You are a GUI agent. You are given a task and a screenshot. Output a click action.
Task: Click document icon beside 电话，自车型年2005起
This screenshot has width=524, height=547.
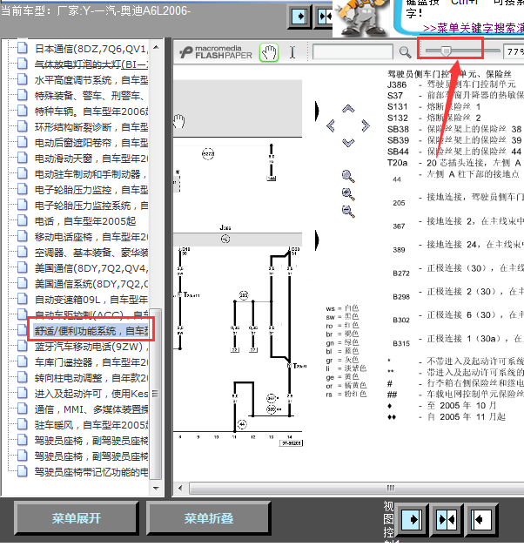point(23,220)
